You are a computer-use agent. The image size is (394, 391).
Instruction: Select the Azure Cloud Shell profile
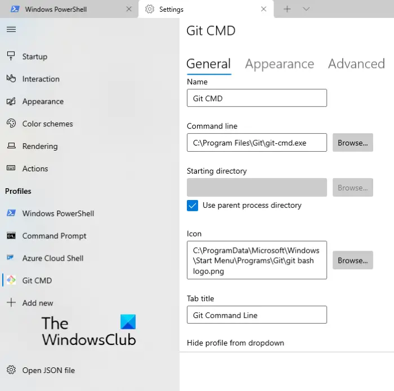53,258
